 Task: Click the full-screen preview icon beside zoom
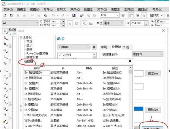123,15
